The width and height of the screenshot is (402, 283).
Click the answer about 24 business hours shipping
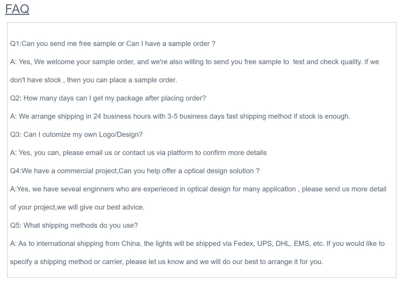180,116
